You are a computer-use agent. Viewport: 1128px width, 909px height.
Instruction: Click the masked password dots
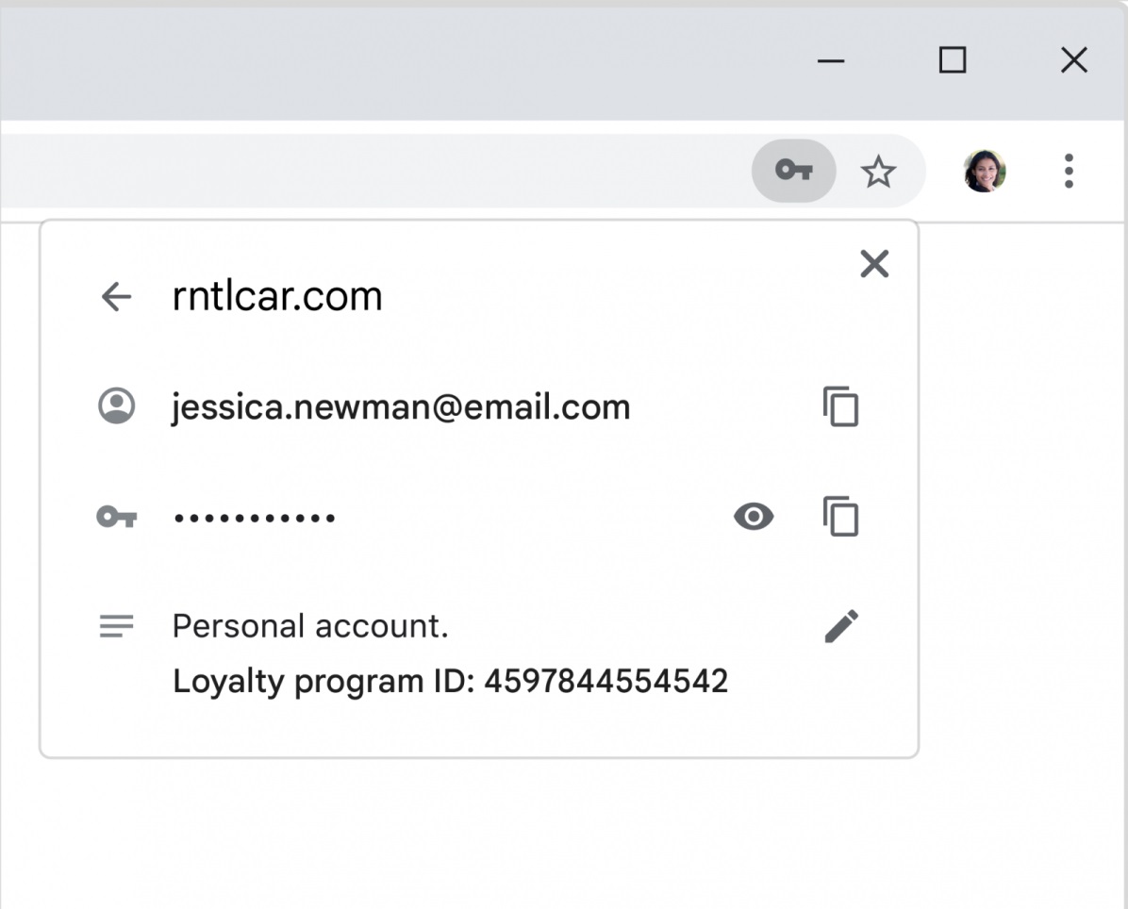255,518
